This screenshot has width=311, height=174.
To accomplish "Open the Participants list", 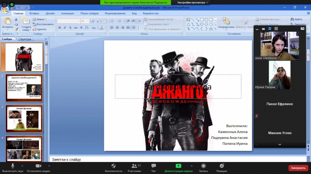I will (x=134, y=167).
